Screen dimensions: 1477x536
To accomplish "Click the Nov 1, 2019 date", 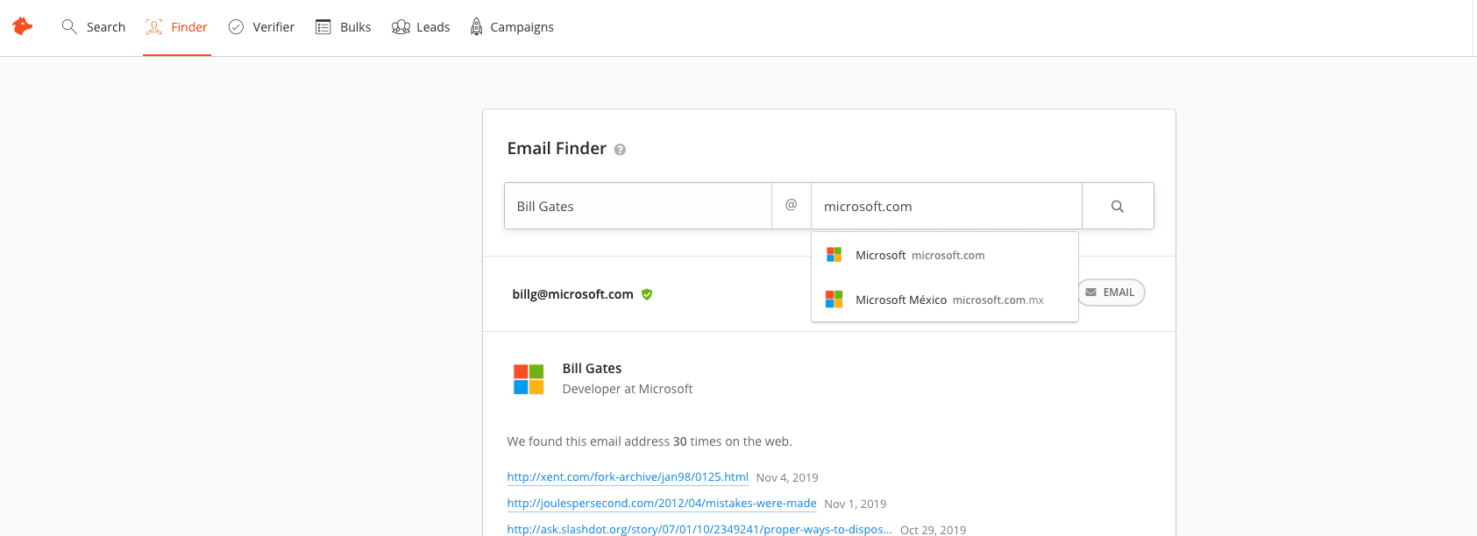I will coord(856,504).
